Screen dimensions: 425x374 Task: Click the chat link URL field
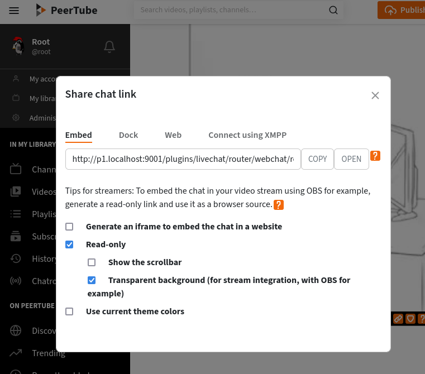[x=183, y=159]
